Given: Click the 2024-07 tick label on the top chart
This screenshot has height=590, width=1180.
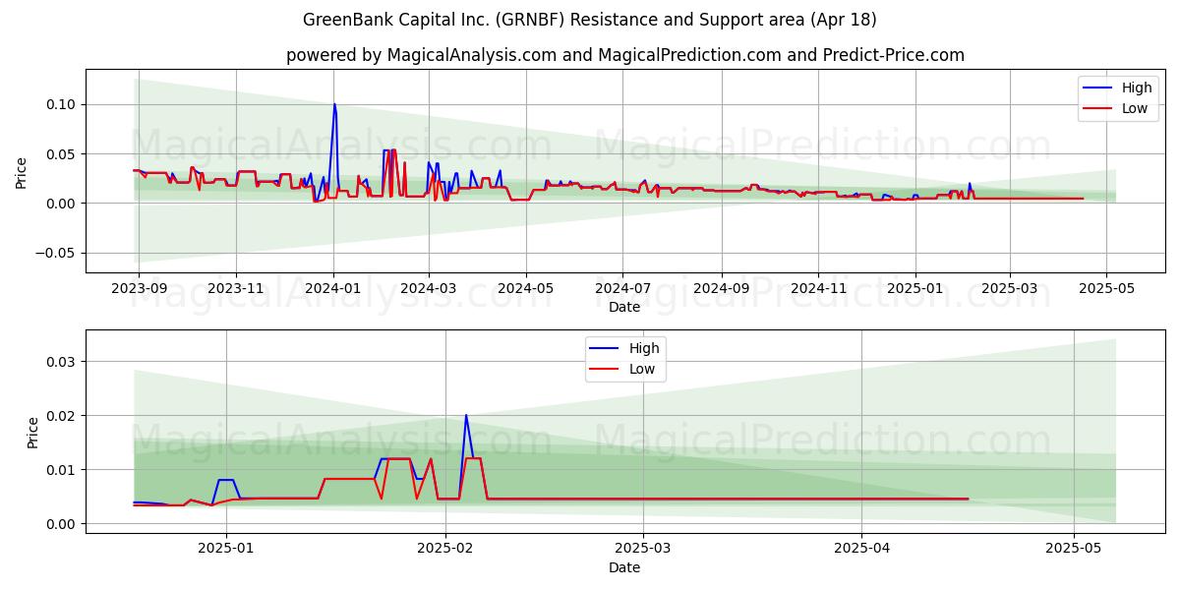Looking at the screenshot, I should coord(623,288).
